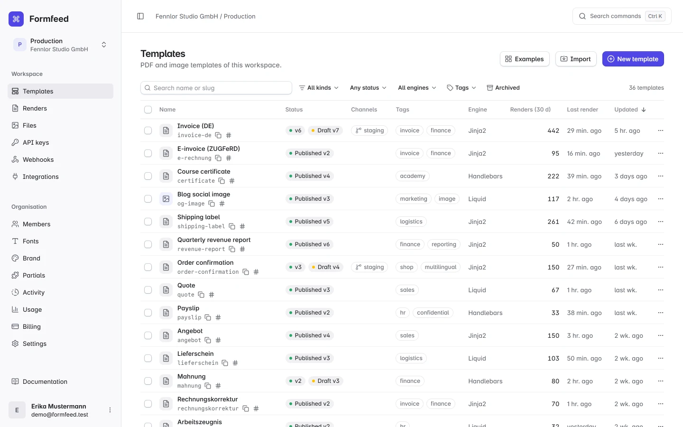Open the Any status filter
This screenshot has height=427, width=683.
(368, 88)
